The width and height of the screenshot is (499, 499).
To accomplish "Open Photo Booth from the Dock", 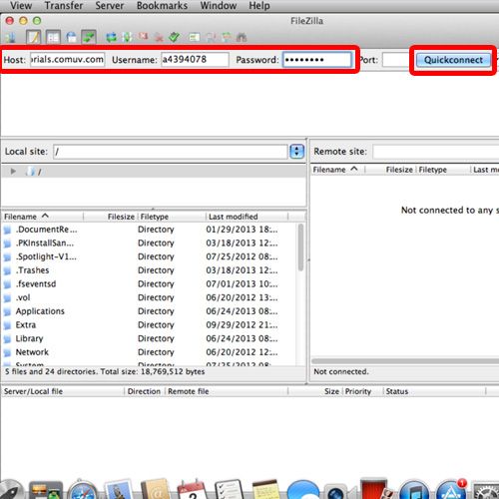I will [x=375, y=489].
